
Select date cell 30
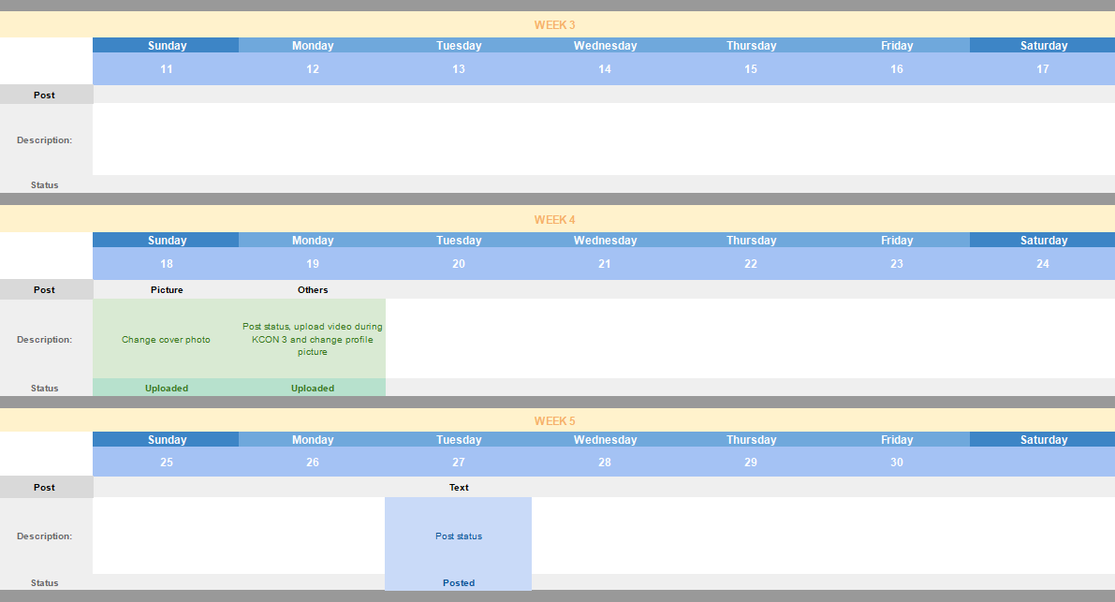click(x=897, y=462)
